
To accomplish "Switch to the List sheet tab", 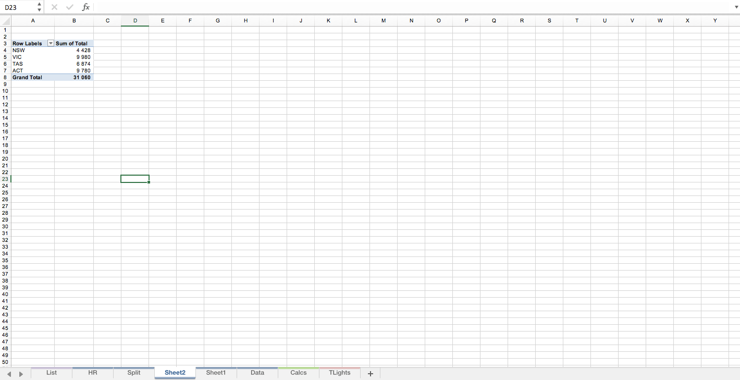I will [x=52, y=373].
